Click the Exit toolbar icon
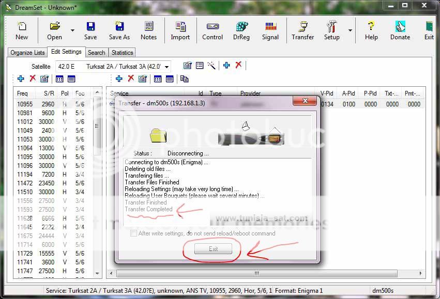Image resolution: width=440 pixels, height=299 pixels. 429,30
